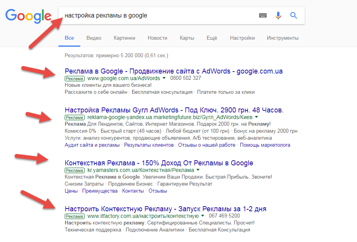
Task: Open the on-screen keyboard icon
Action: [x=263, y=16]
